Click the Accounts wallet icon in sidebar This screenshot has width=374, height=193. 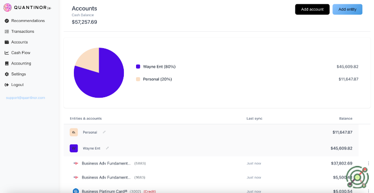pyautogui.click(x=7, y=42)
